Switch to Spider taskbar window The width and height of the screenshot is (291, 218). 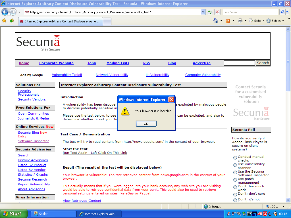coord(53,214)
